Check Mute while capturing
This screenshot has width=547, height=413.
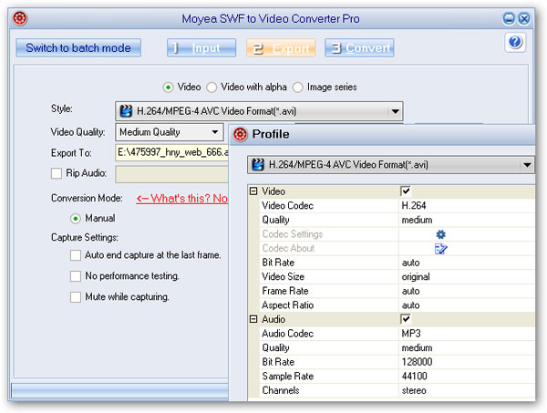click(76, 297)
